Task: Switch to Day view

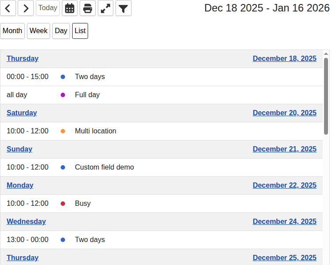Action: [x=61, y=31]
